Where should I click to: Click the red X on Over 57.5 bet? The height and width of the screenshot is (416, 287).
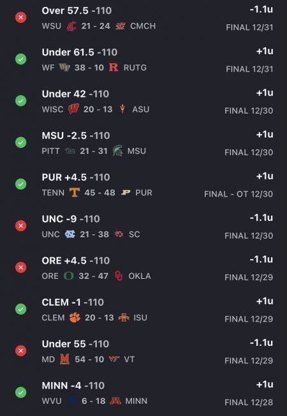click(x=20, y=17)
